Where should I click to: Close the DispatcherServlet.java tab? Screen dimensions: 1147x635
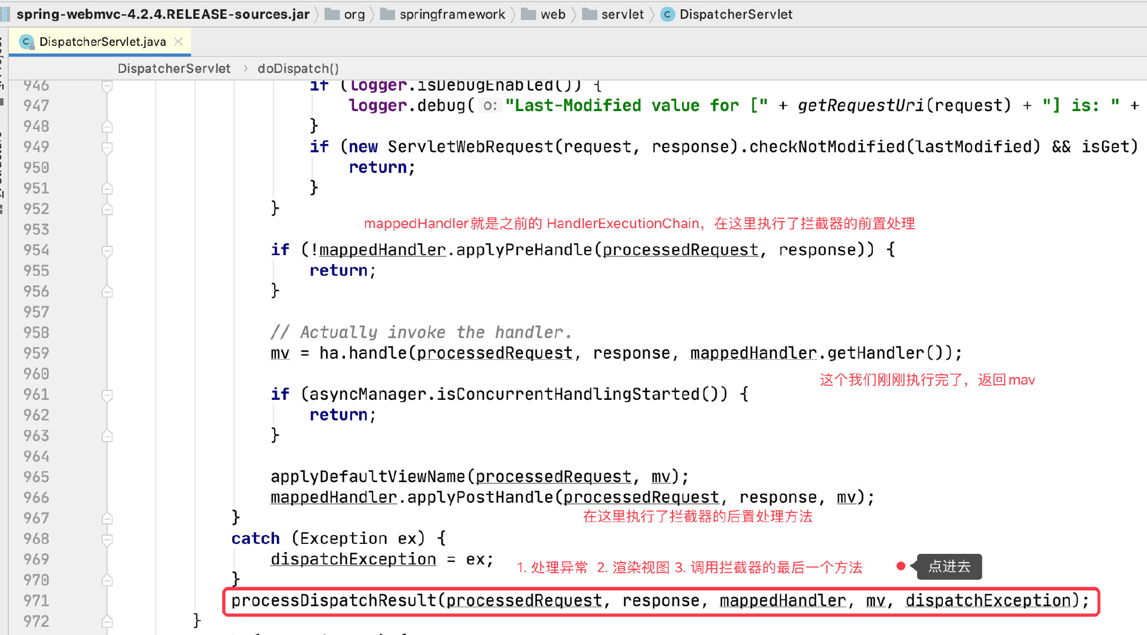(179, 42)
